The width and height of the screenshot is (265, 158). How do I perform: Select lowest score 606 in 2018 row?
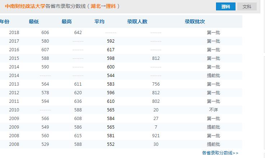click(x=45, y=33)
